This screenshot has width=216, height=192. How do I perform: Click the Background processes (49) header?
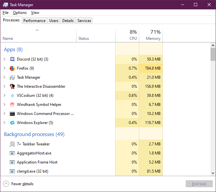click(x=34, y=134)
